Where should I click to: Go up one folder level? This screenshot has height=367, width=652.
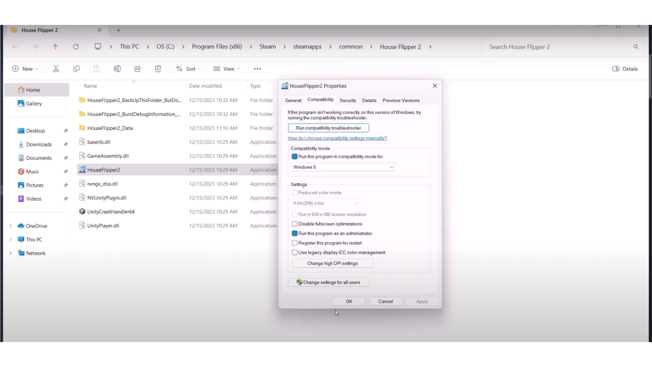55,47
